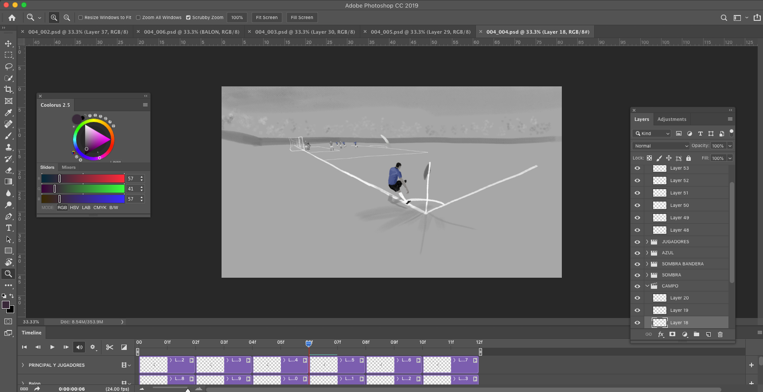Play the timeline animation
The image size is (763, 392).
[x=52, y=347]
